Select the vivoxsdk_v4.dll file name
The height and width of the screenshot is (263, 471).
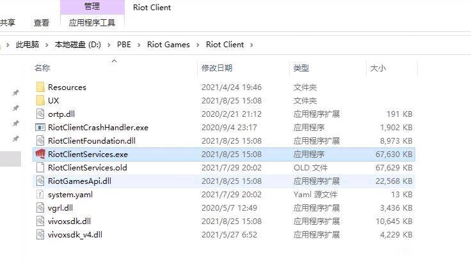(75, 234)
